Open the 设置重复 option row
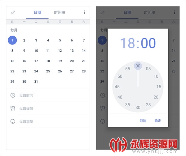 pos(48,121)
